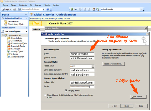Viewport: 151px width, 111px height.
Task: Open the Dosya menu
Action: (x=6, y=5)
